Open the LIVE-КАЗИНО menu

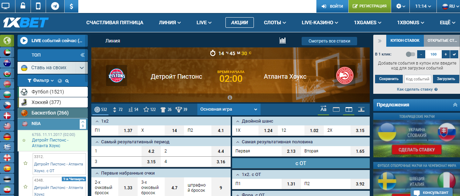[320, 22]
